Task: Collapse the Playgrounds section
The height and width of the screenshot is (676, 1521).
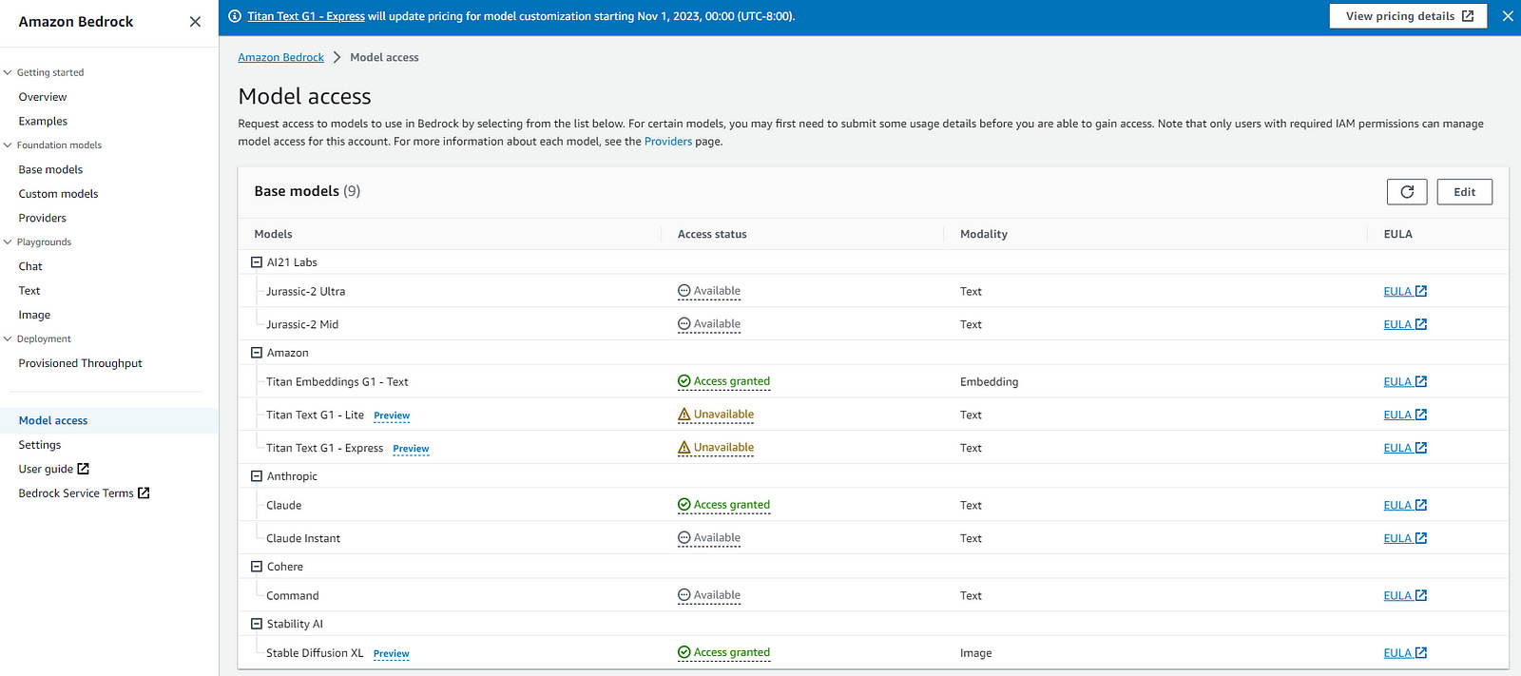Action: point(8,242)
